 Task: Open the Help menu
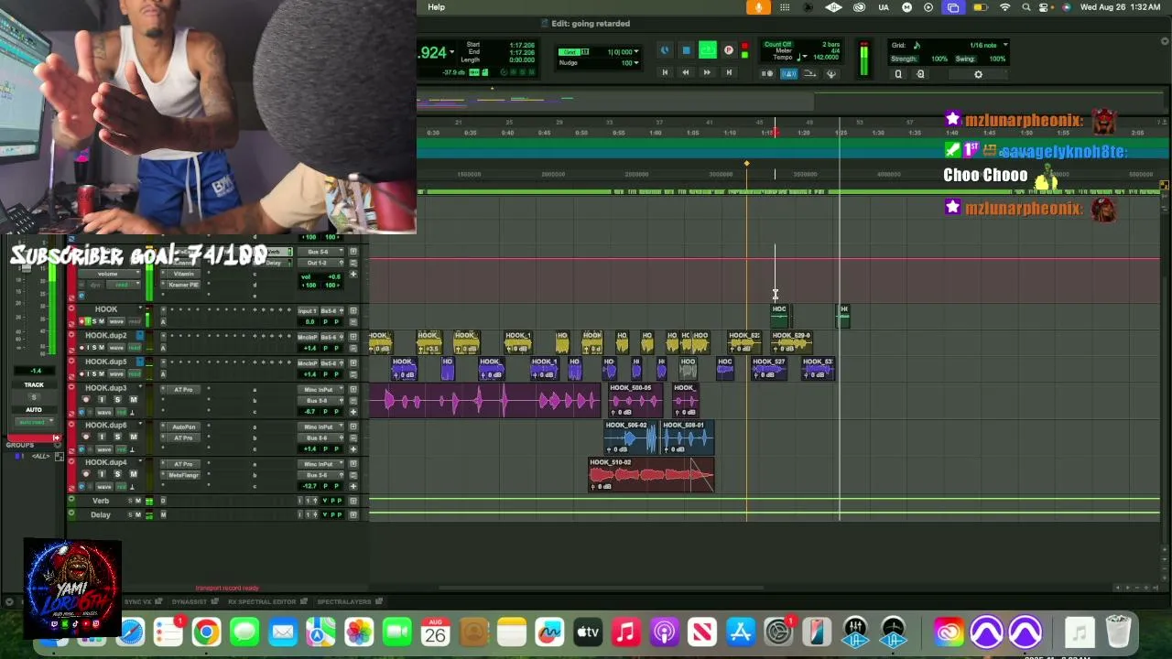[437, 7]
